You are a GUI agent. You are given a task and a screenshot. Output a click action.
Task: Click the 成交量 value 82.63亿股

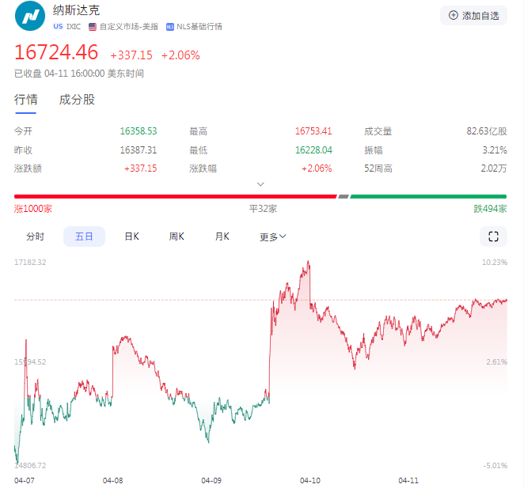coord(487,131)
